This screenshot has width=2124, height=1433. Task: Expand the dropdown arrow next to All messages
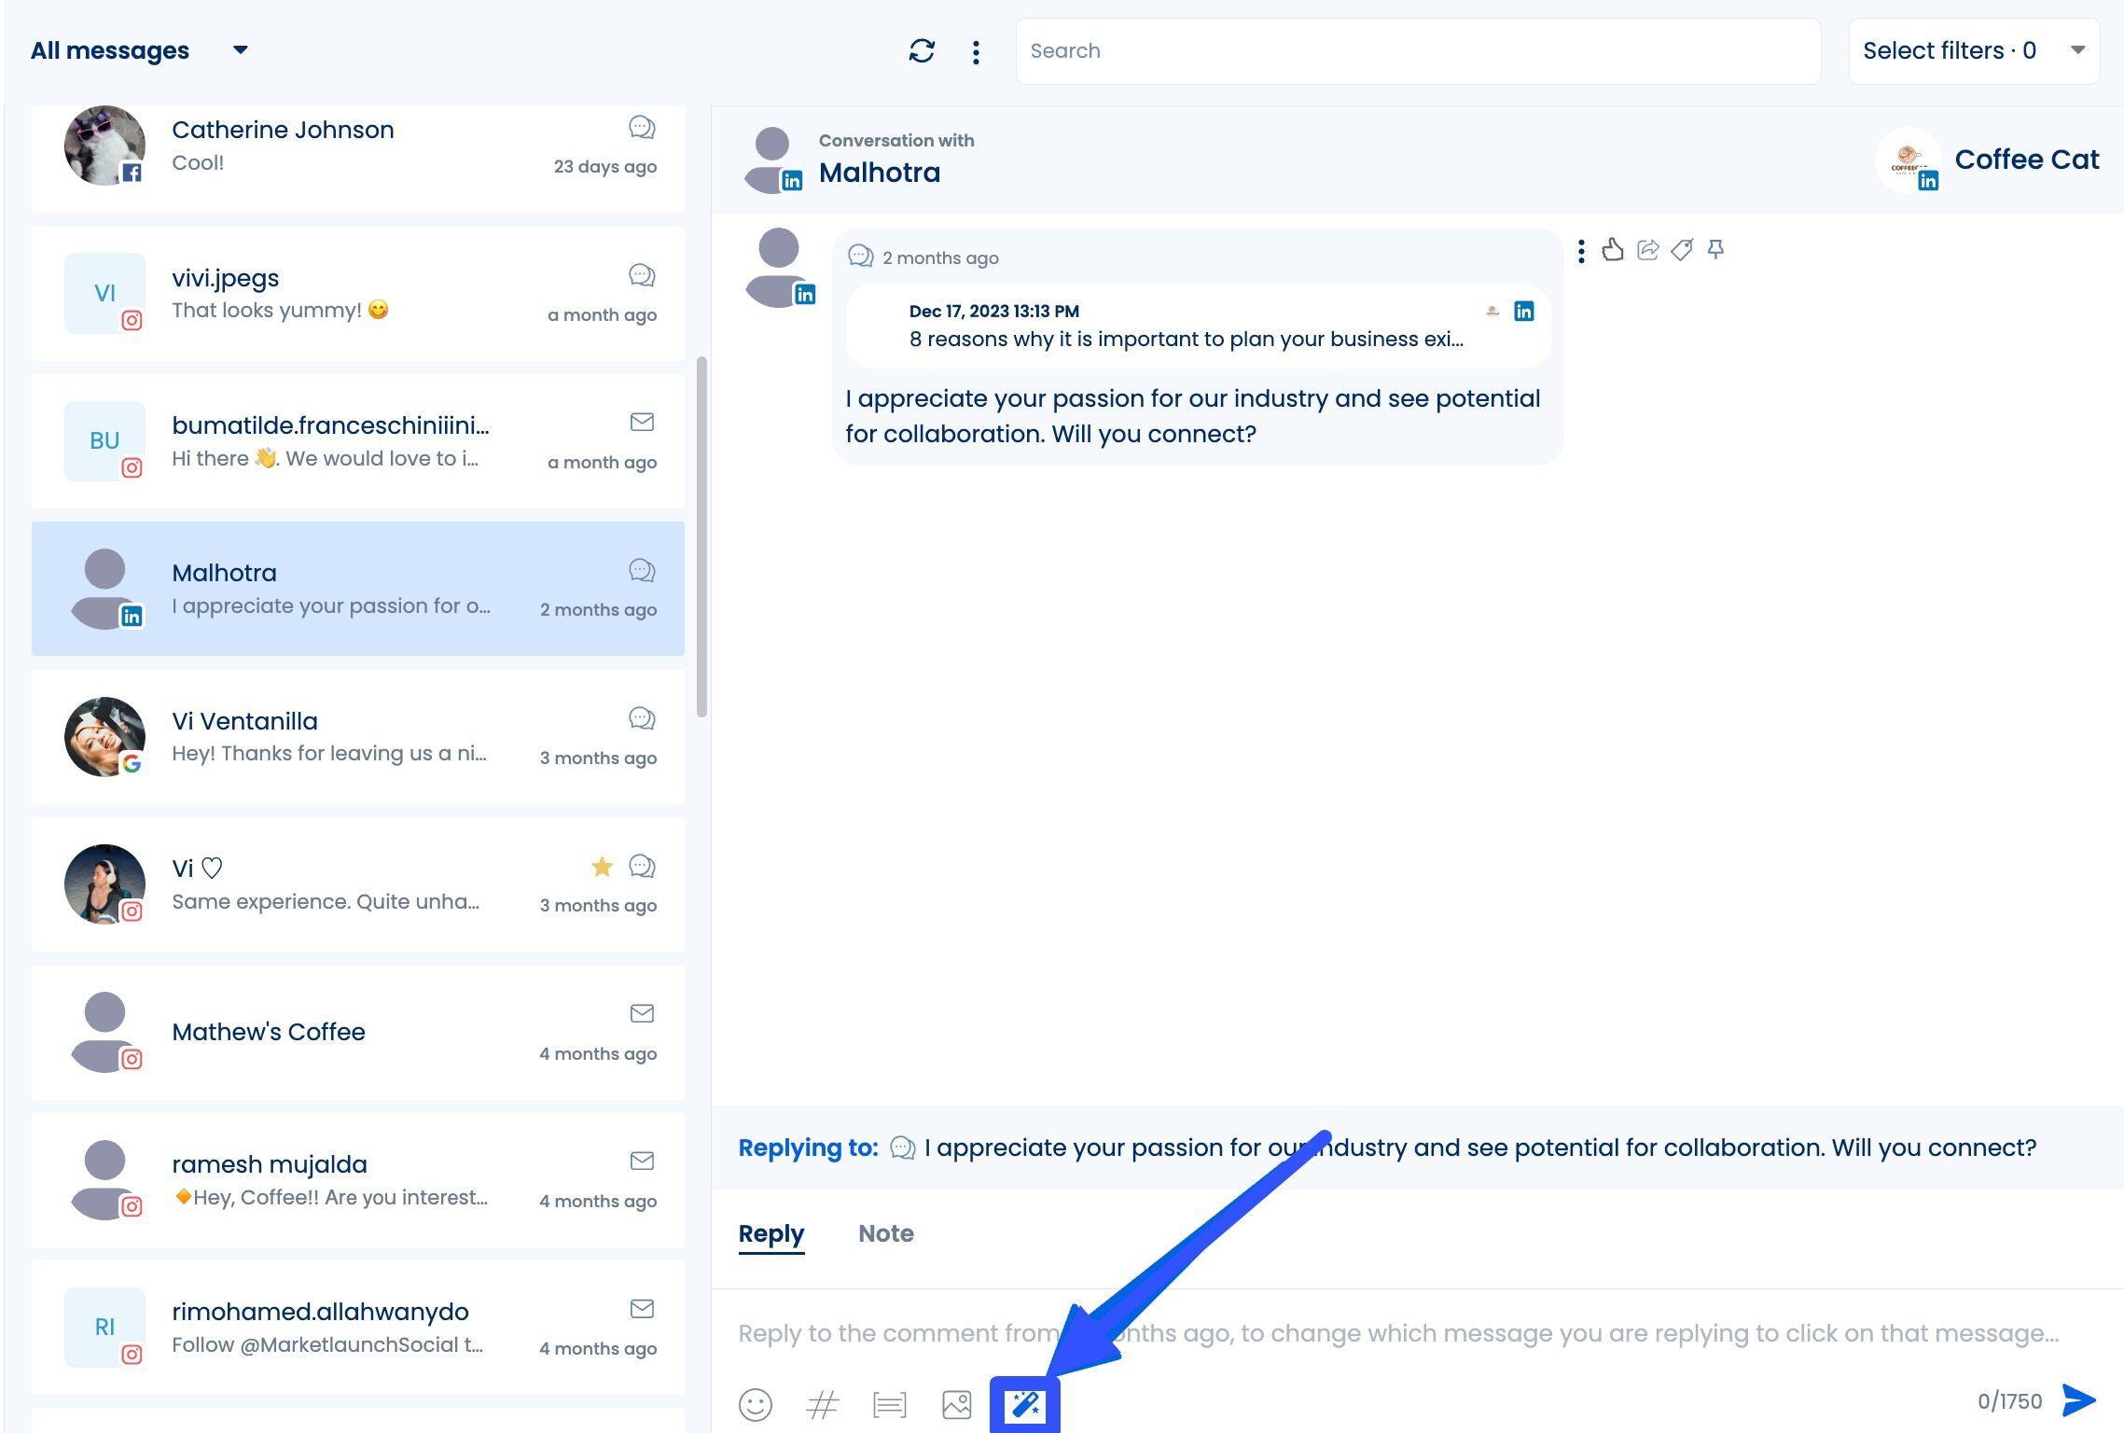tap(239, 51)
